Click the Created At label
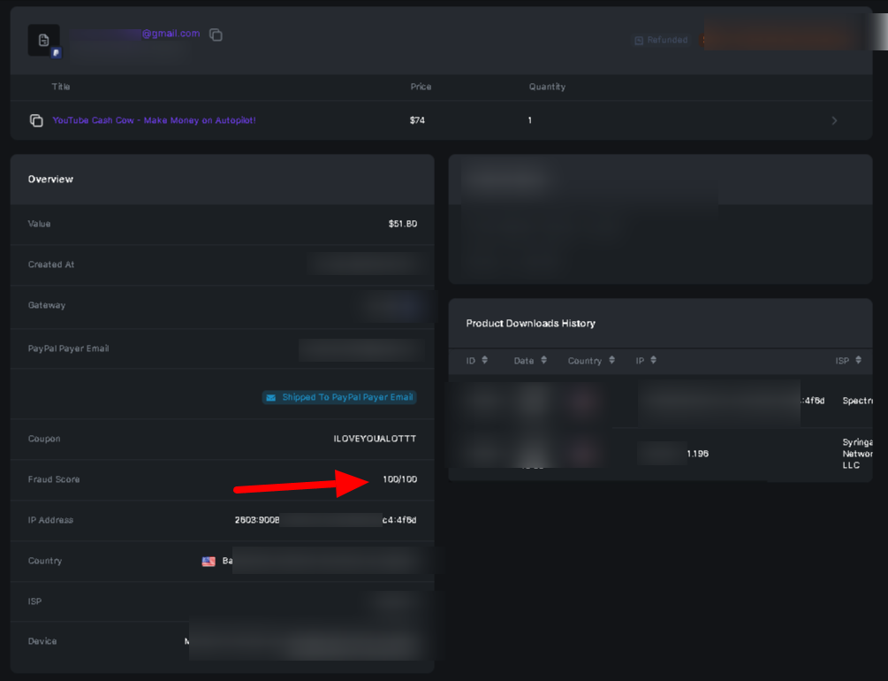Screen dimensions: 888x681 coord(51,264)
